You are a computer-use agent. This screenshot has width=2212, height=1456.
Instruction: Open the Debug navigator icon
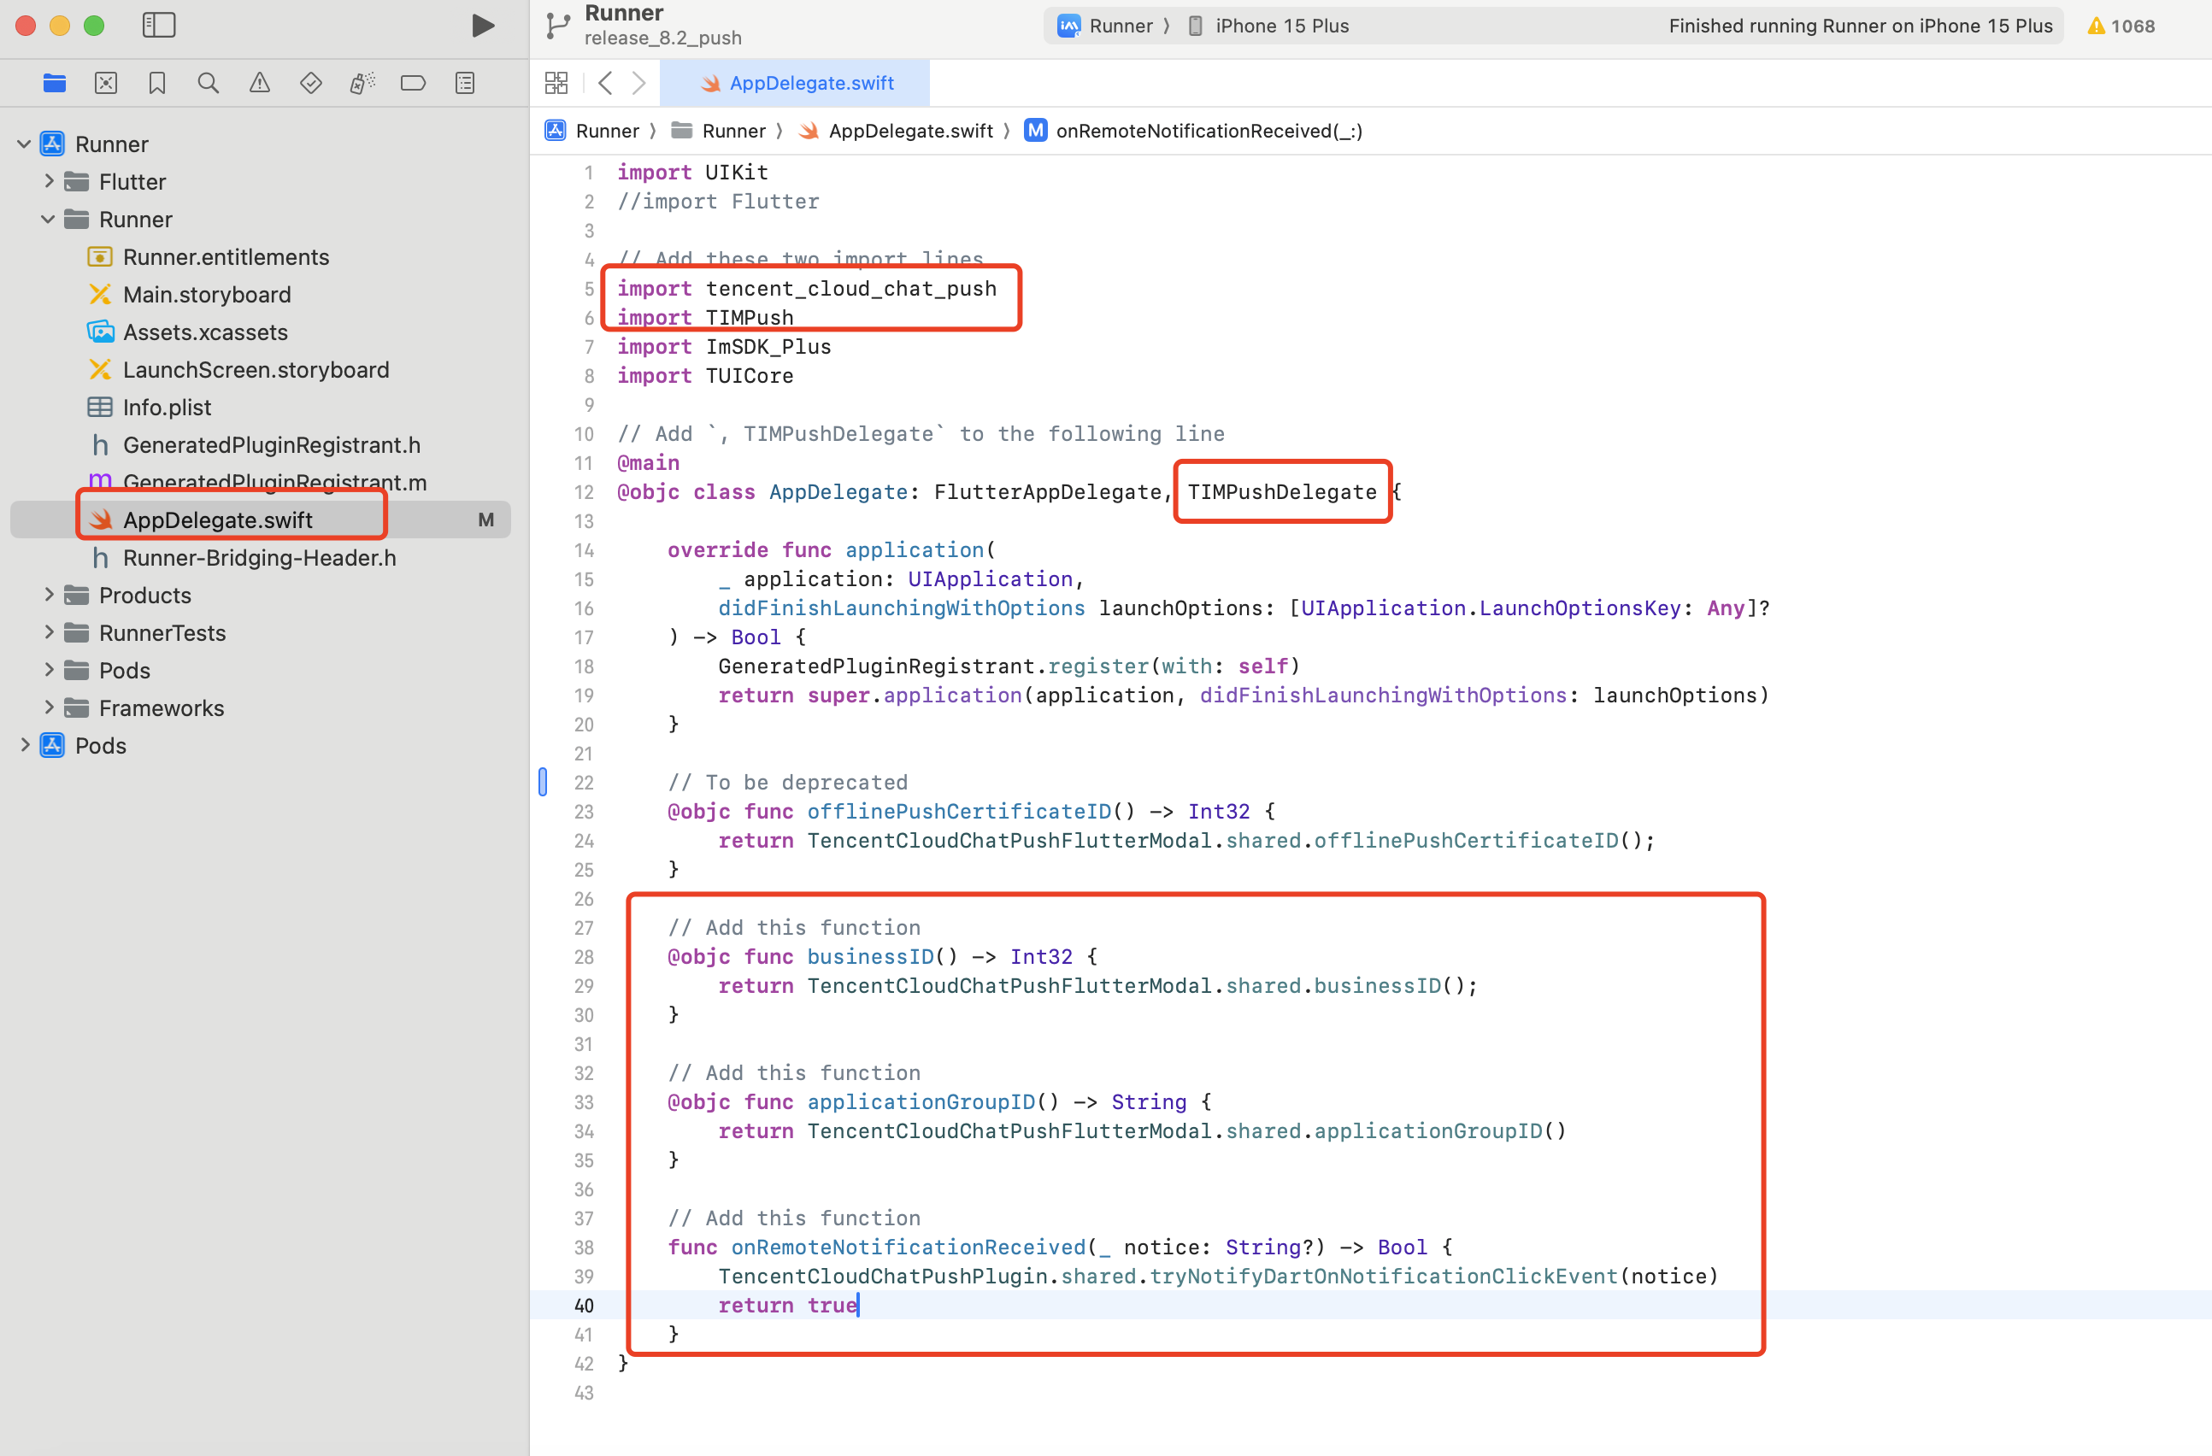pyautogui.click(x=362, y=84)
